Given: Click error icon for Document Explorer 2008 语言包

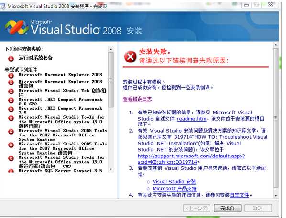Looking at the screenshot, I should click(11, 83).
